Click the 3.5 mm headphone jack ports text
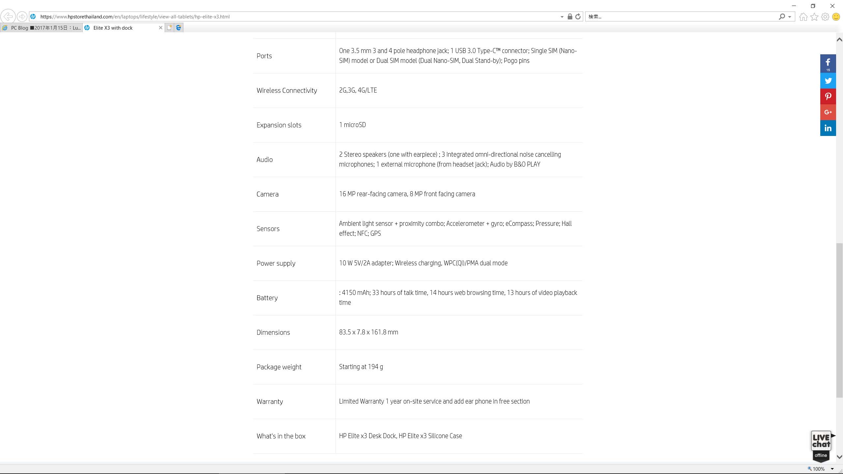The image size is (843, 474). (x=458, y=56)
